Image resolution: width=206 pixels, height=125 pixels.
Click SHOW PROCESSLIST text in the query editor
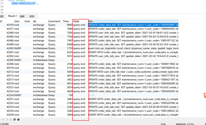pos(24,3)
